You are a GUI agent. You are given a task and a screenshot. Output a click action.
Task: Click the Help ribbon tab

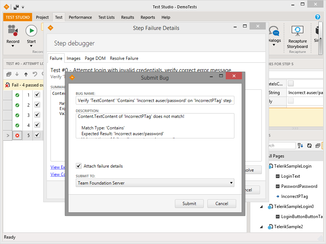tap(166, 17)
